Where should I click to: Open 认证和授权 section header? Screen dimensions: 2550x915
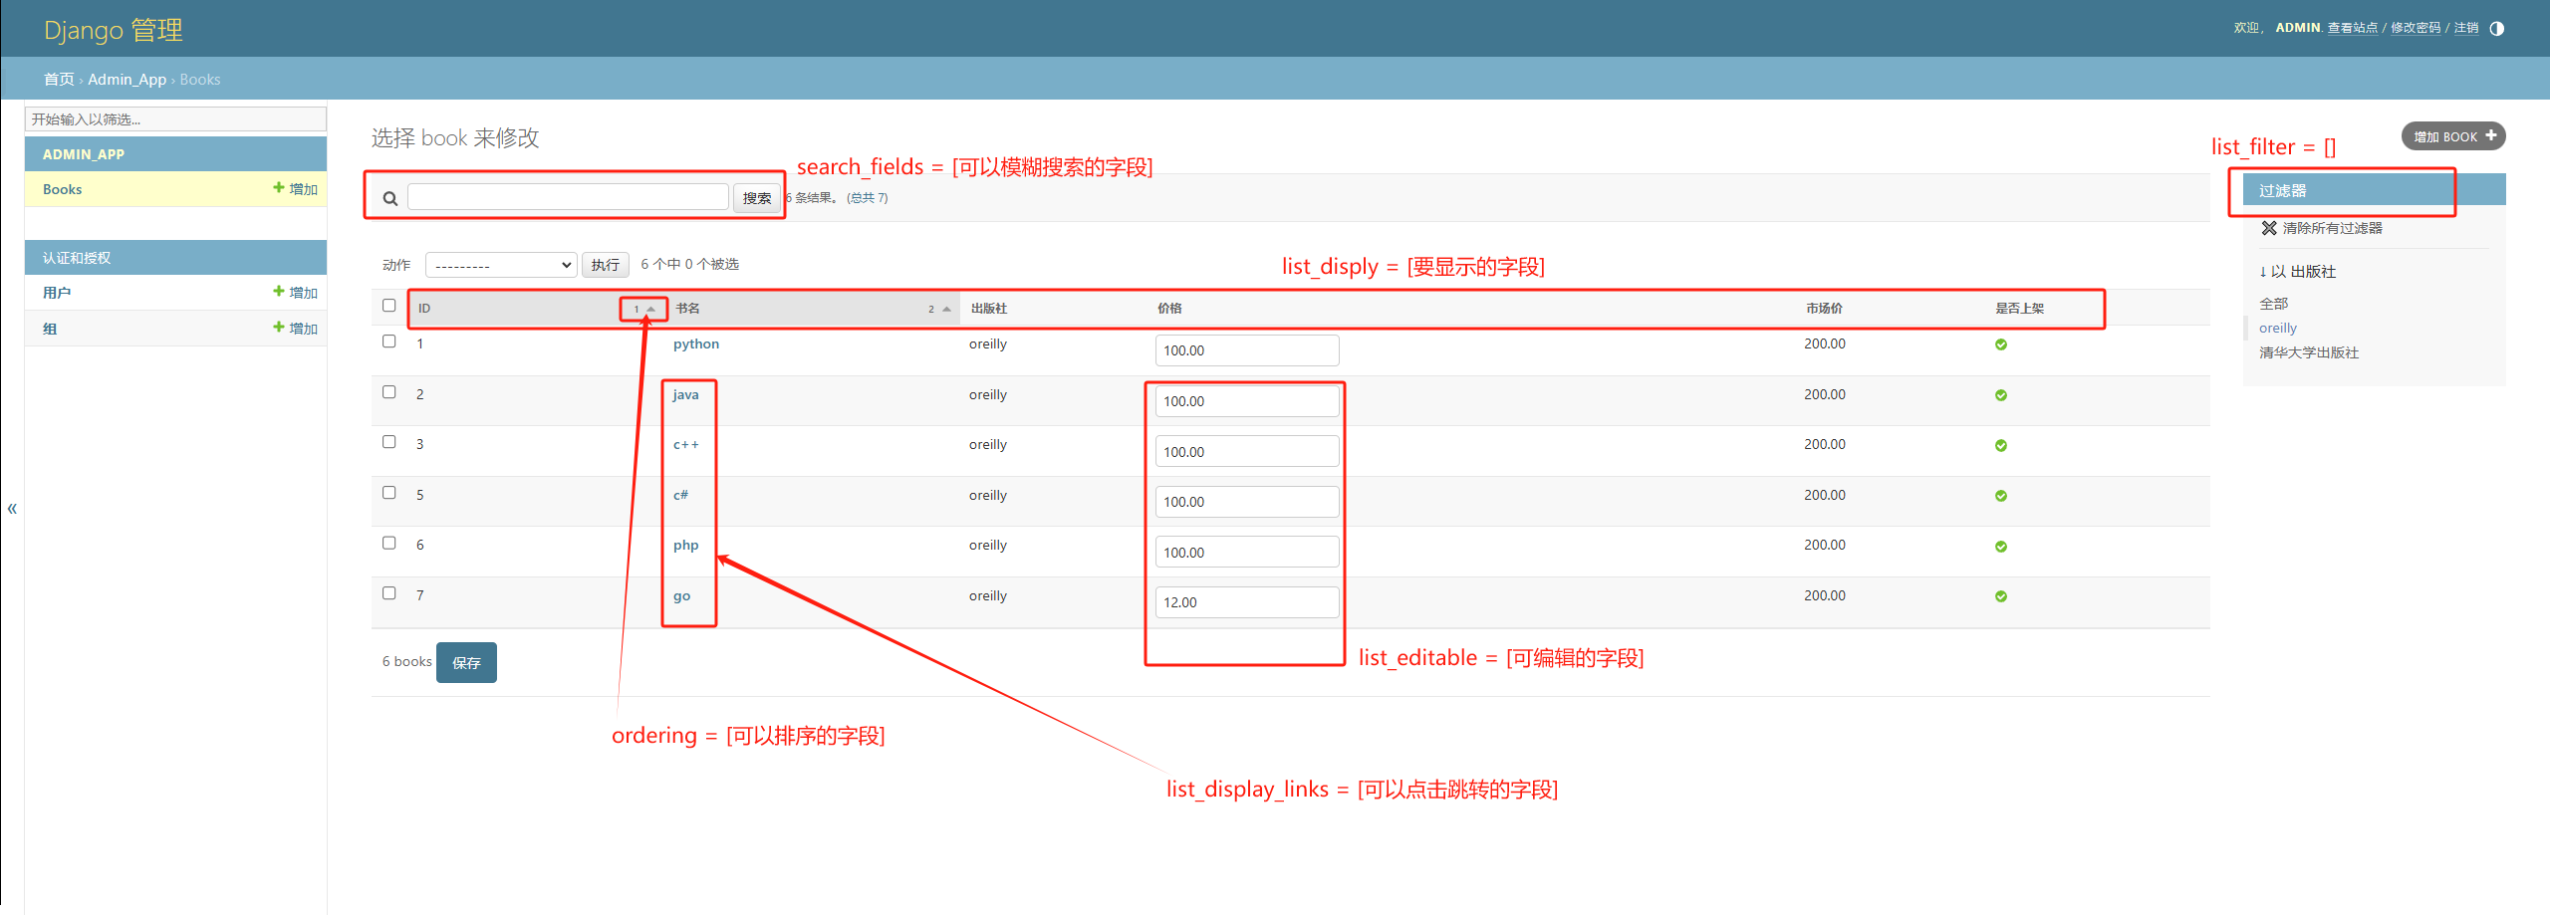(77, 258)
